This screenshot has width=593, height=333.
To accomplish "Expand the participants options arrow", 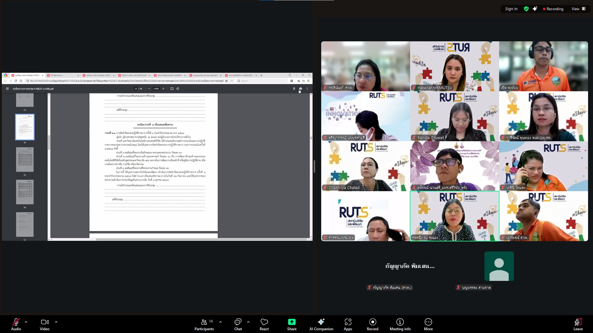I will coord(221,322).
